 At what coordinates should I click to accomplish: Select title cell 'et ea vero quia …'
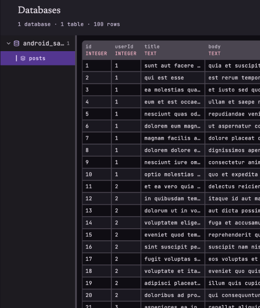point(173,186)
